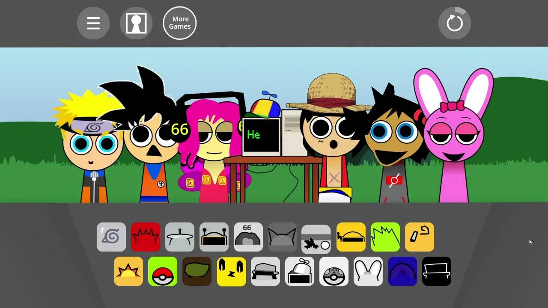The width and height of the screenshot is (548, 308).
Task: Pick the green pokeball icon
Action: coord(163,271)
